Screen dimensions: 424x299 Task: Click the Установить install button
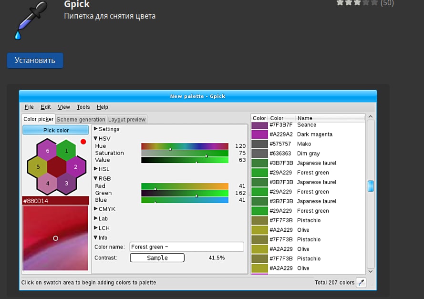(x=35, y=60)
